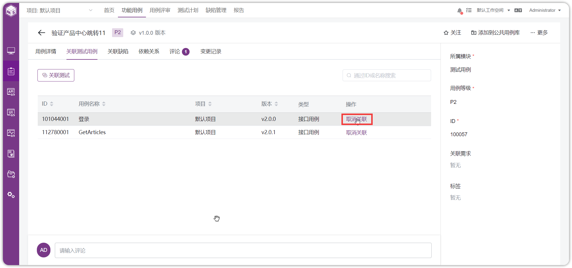Viewport: 572px width, 268px height.
Task: Cancel association for 登录 row
Action: [x=356, y=119]
